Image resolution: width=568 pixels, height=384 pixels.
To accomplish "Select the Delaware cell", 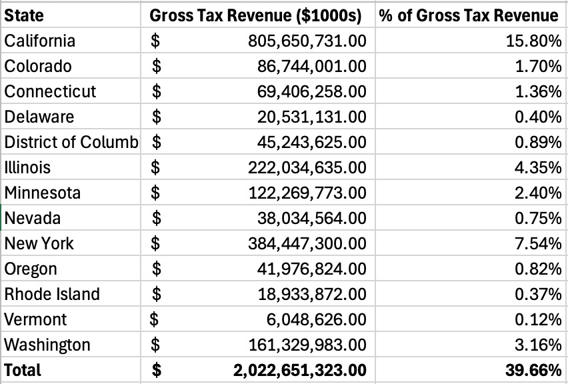I will click(x=39, y=117).
